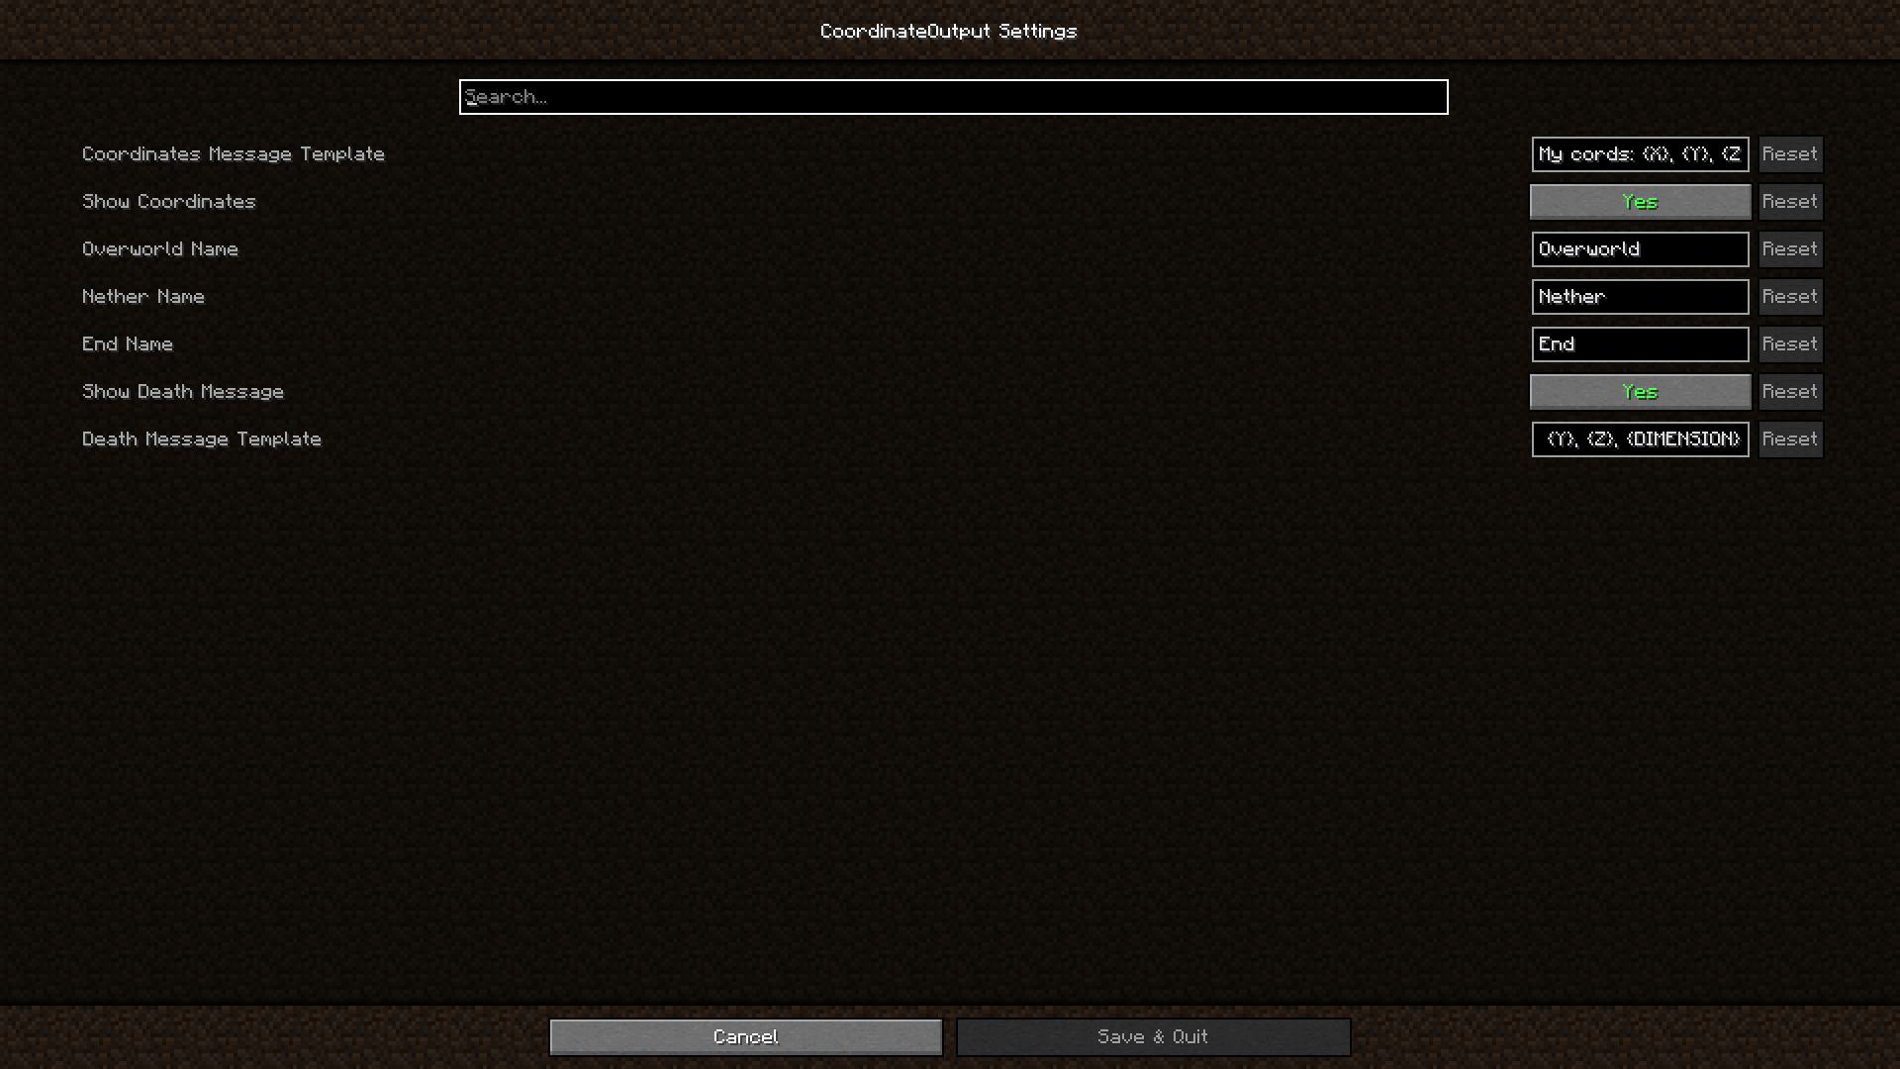Toggle Show Death Message off

coord(1641,392)
